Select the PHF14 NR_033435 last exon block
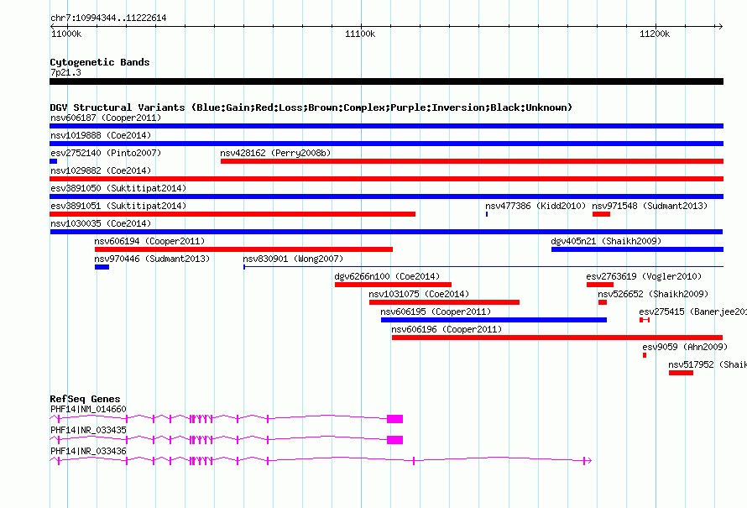The height and width of the screenshot is (508, 747). [395, 440]
